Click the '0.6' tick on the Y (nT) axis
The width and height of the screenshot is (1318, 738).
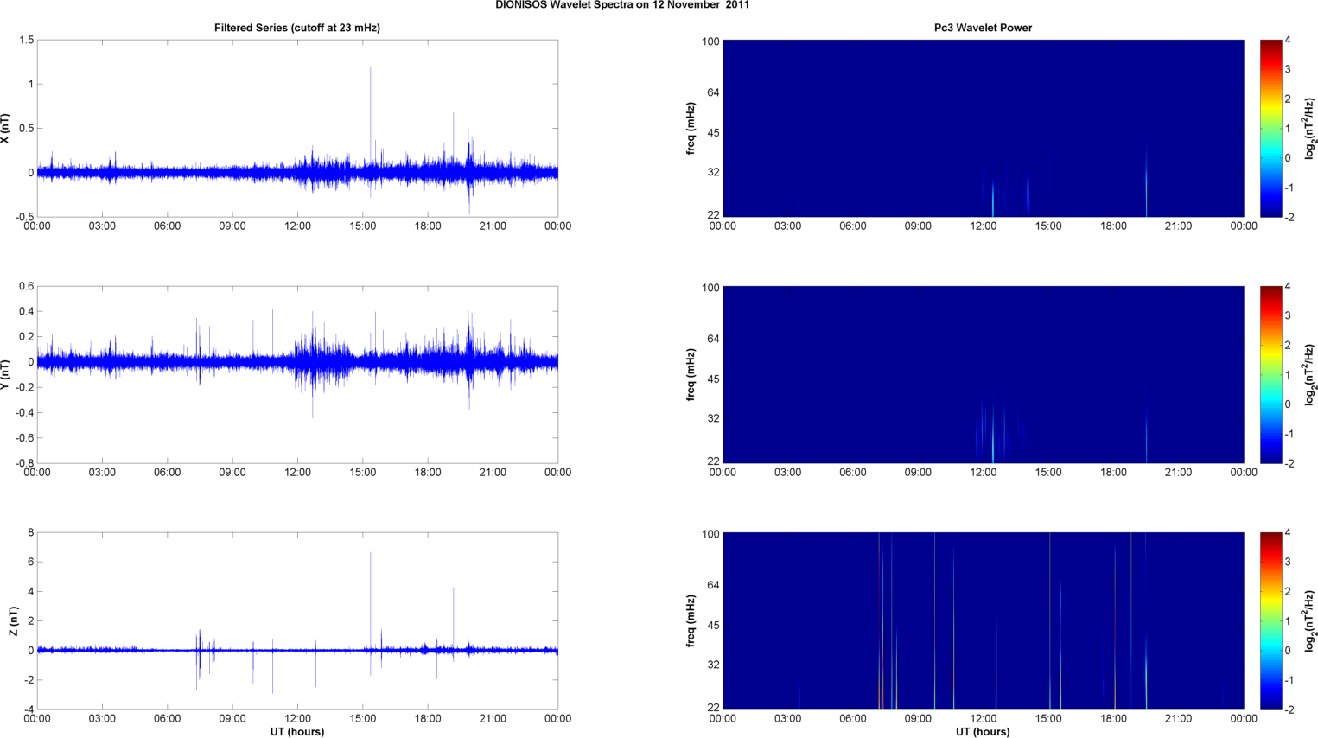click(x=26, y=286)
